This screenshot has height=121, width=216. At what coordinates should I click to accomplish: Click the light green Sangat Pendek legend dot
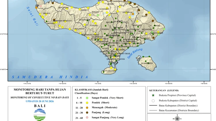[87, 98]
